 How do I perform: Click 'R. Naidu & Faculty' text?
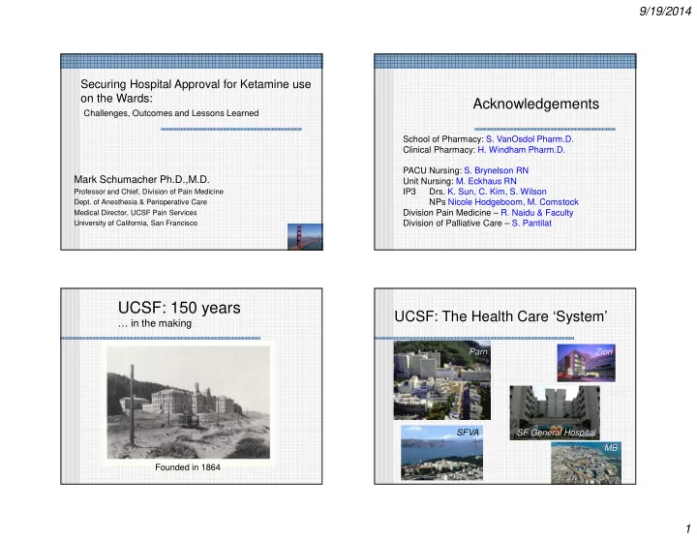coord(537,213)
